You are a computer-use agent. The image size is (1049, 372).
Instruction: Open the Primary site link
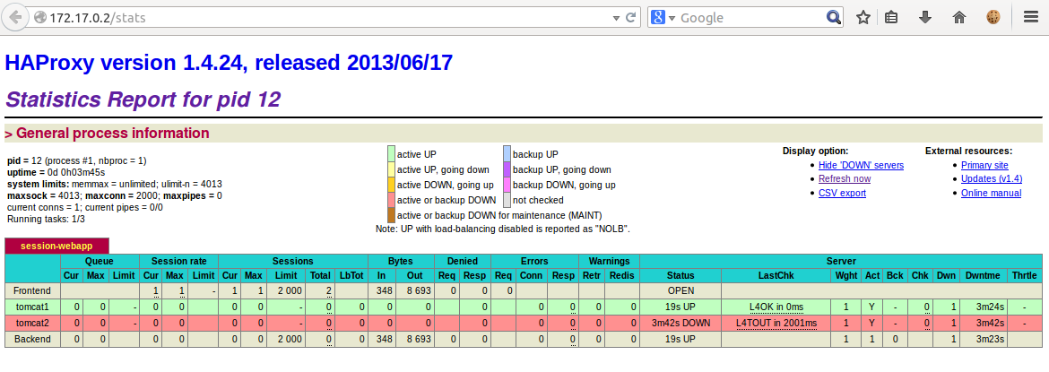tap(984, 165)
